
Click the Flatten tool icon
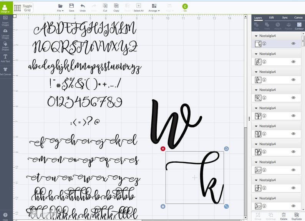(x=288, y=26)
